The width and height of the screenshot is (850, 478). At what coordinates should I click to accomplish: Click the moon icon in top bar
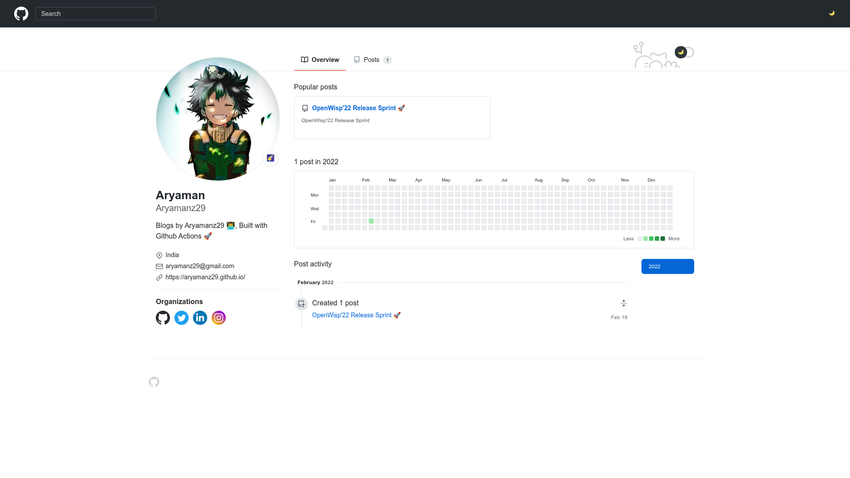832,13
